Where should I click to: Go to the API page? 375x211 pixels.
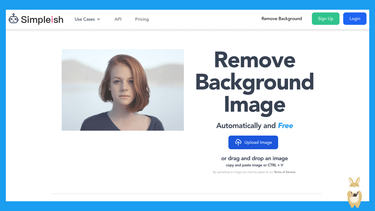118,19
